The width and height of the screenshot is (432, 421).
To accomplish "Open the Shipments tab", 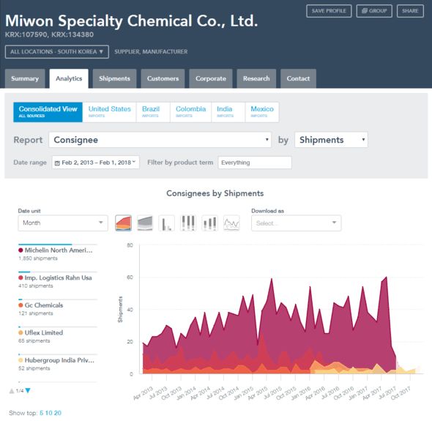I will (114, 78).
